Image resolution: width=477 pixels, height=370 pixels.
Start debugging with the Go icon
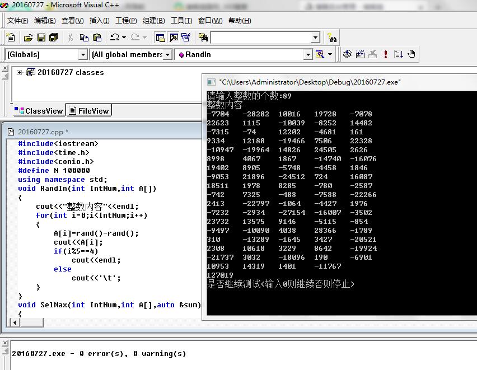[398, 54]
